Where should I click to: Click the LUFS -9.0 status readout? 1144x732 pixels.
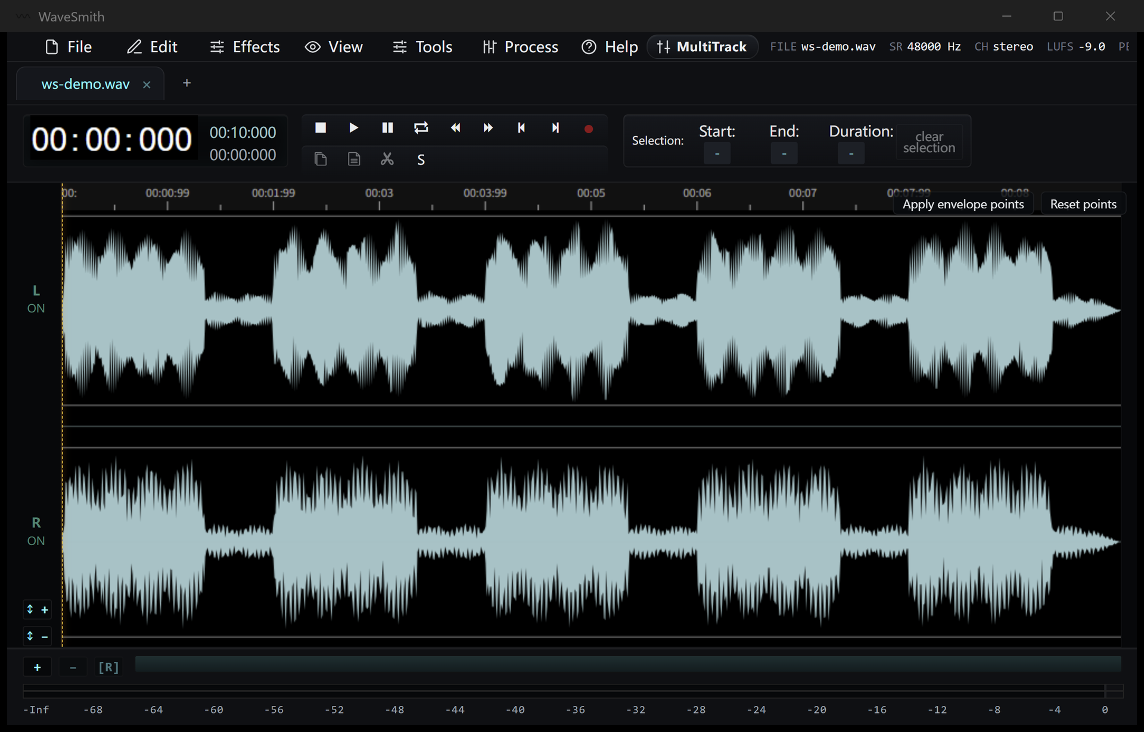pyautogui.click(x=1076, y=46)
